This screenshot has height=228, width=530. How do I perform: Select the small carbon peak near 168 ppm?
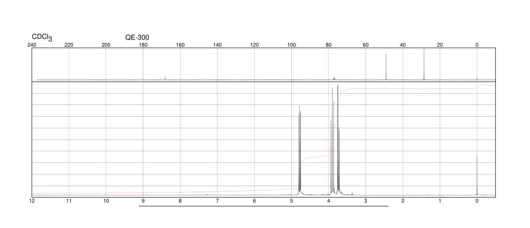(x=165, y=78)
